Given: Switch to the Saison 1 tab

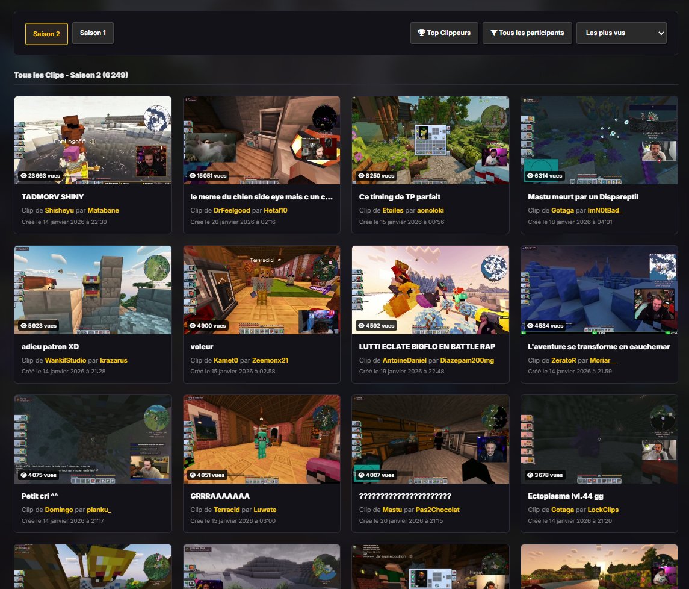Looking at the screenshot, I should point(93,33).
